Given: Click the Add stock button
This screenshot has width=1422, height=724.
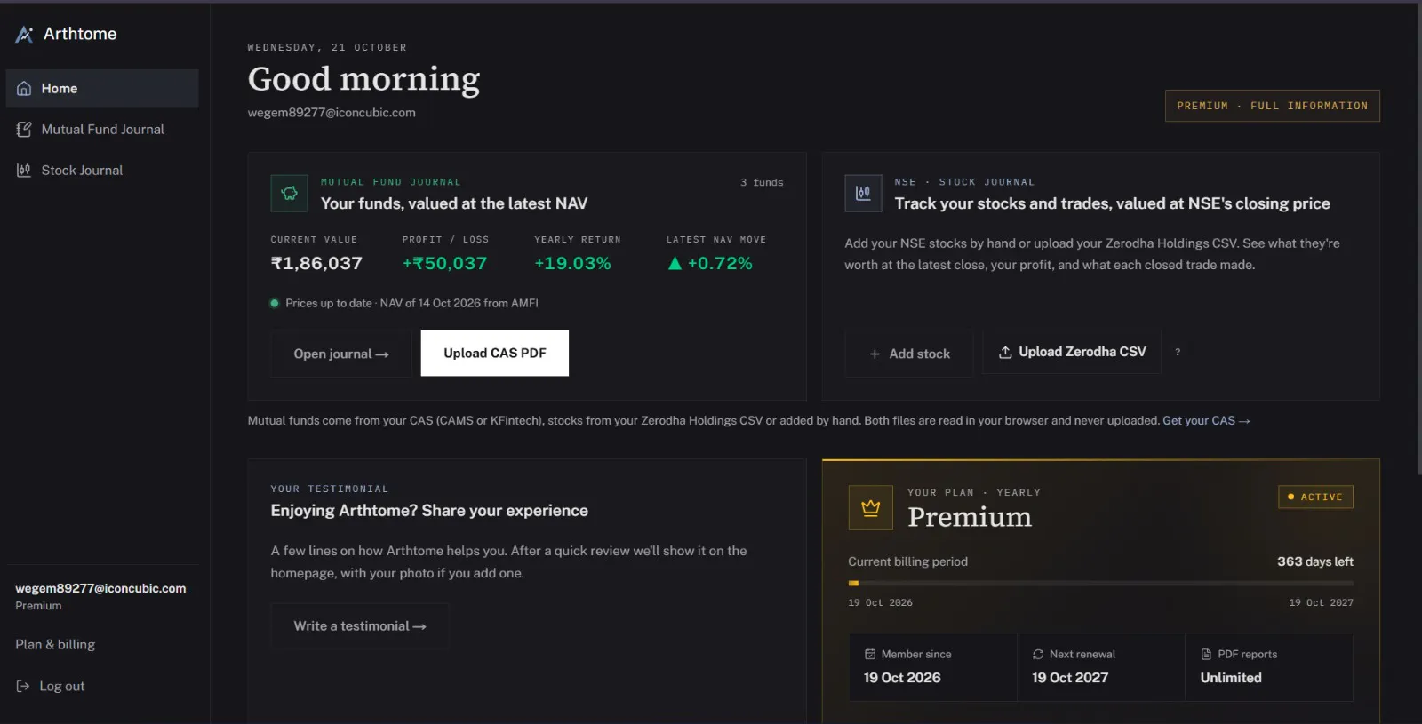Looking at the screenshot, I should (909, 354).
